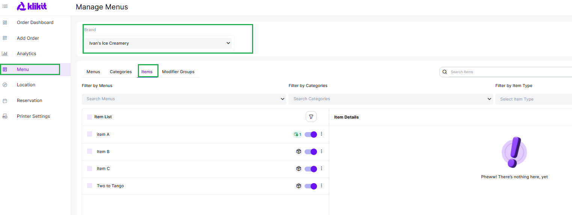Disable the Two to Tango toggle

click(x=311, y=186)
